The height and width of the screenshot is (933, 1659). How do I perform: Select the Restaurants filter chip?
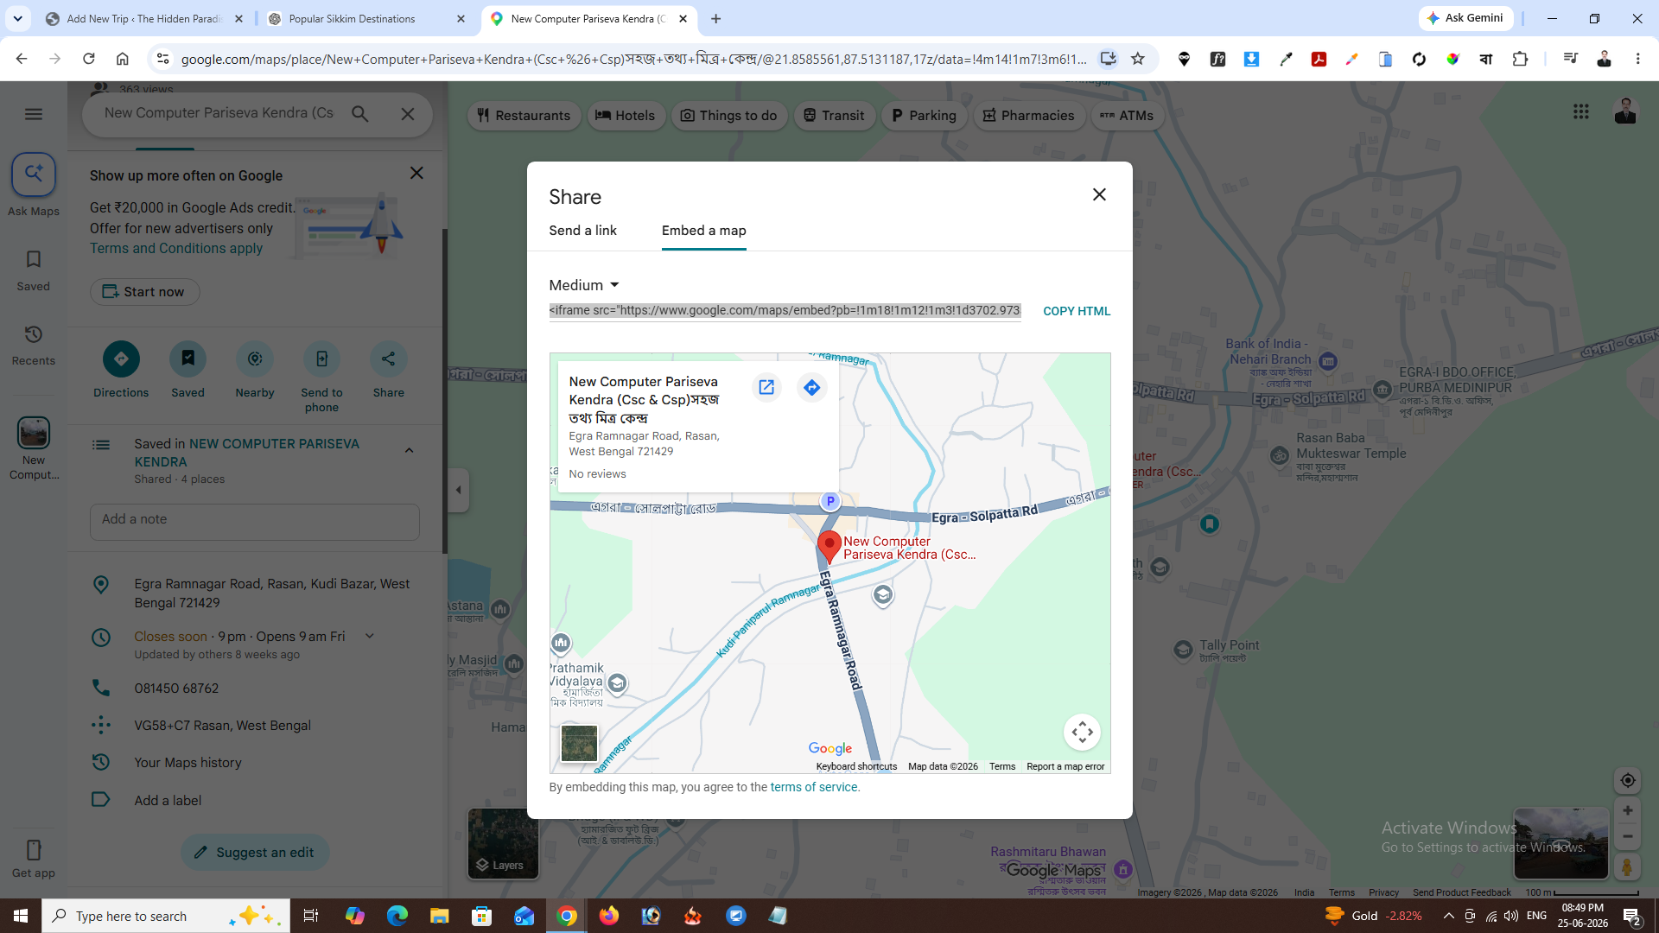pyautogui.click(x=524, y=116)
